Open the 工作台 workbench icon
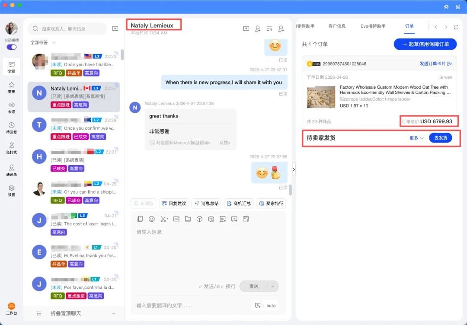Viewport: 467px width, 325px height. coord(12,309)
